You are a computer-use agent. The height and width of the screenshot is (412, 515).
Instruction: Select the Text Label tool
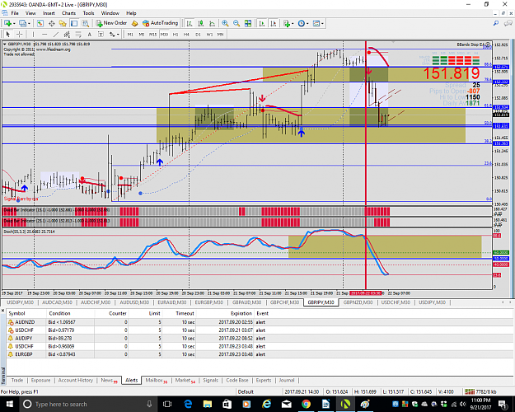click(101, 34)
